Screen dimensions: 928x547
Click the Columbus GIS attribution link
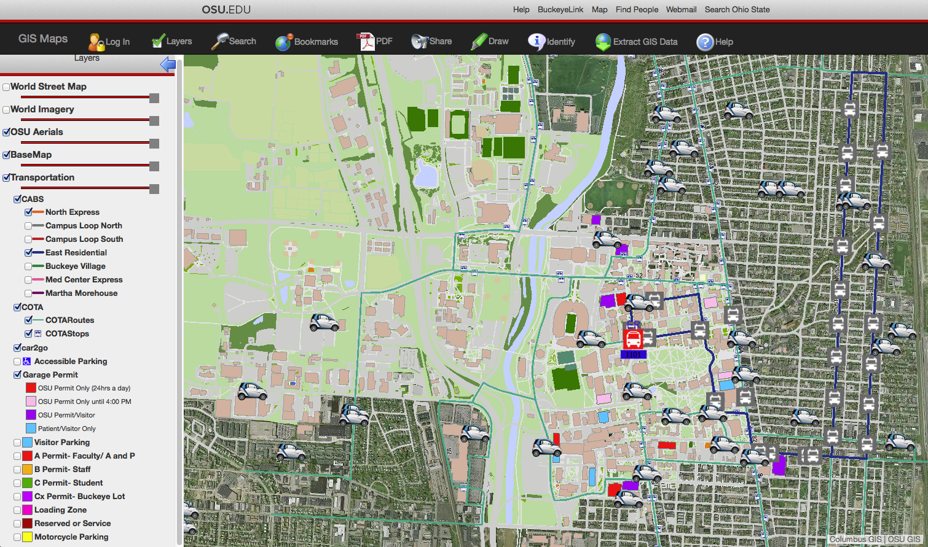(x=855, y=540)
